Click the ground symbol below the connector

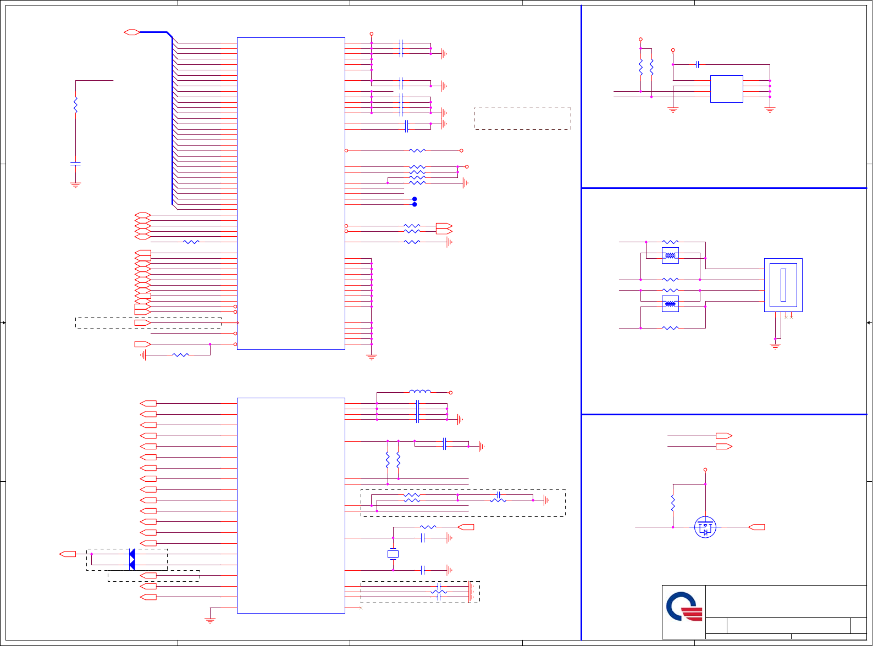(x=775, y=347)
